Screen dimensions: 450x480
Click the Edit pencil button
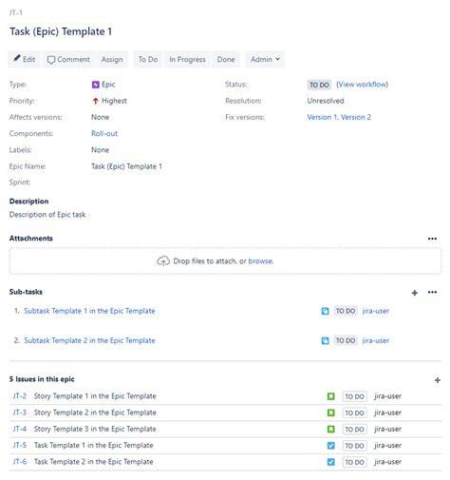pyautogui.click(x=25, y=59)
